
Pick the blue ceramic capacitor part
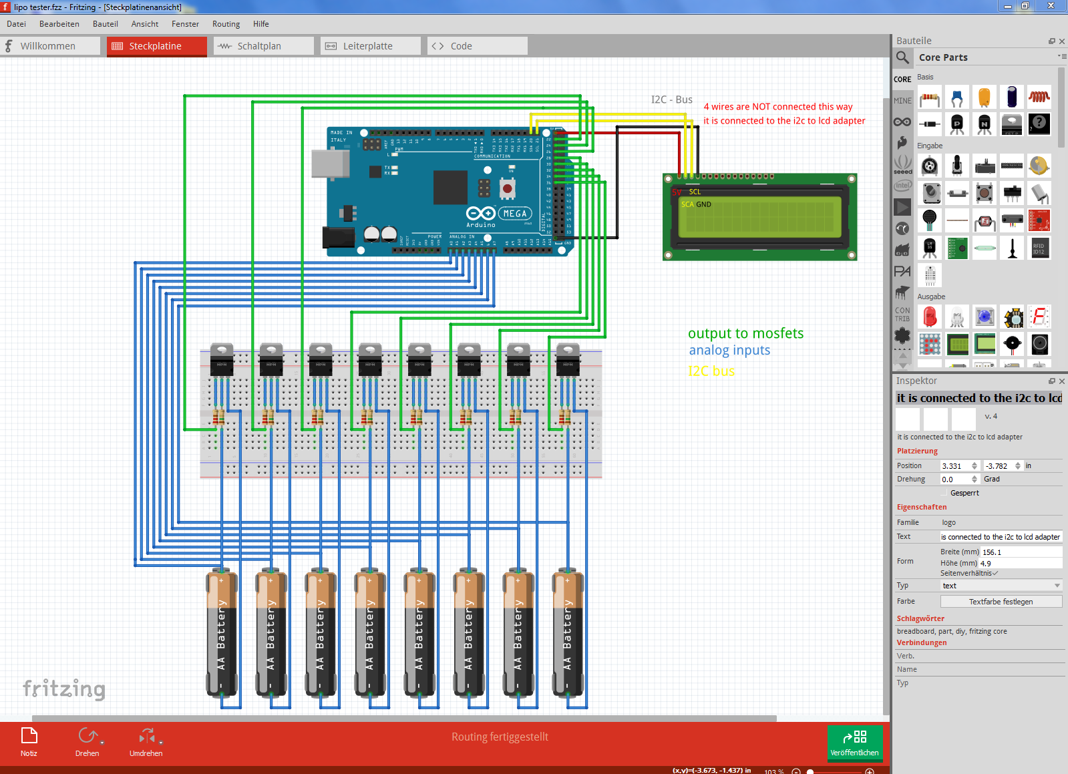click(957, 98)
